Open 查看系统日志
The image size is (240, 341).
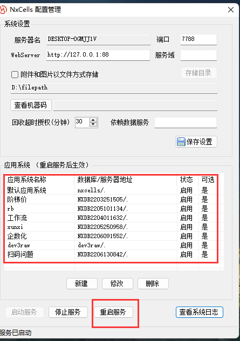pos(199,312)
